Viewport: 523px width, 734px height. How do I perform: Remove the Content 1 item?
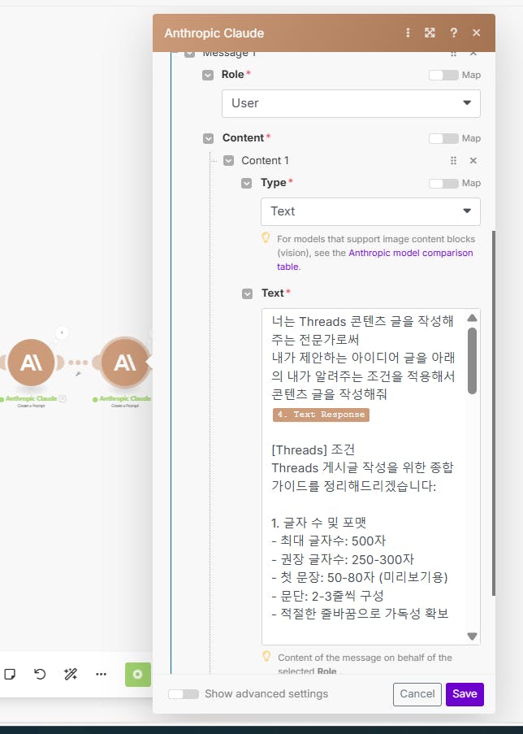(473, 161)
